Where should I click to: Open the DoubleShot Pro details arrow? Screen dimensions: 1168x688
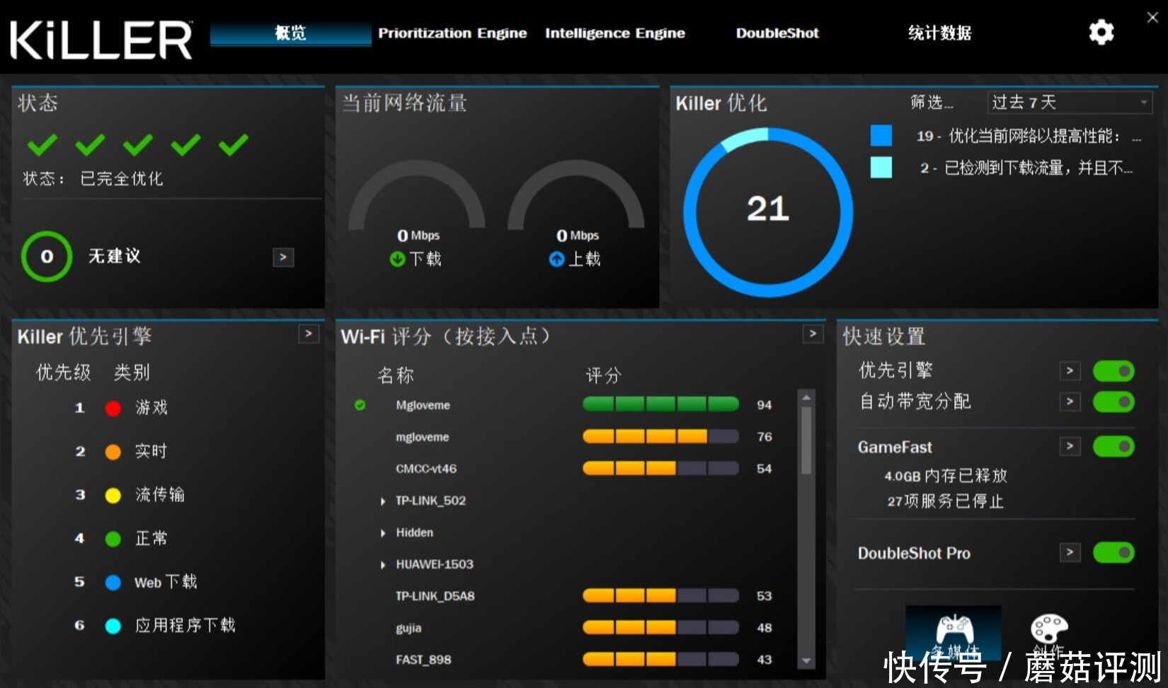(x=1070, y=552)
